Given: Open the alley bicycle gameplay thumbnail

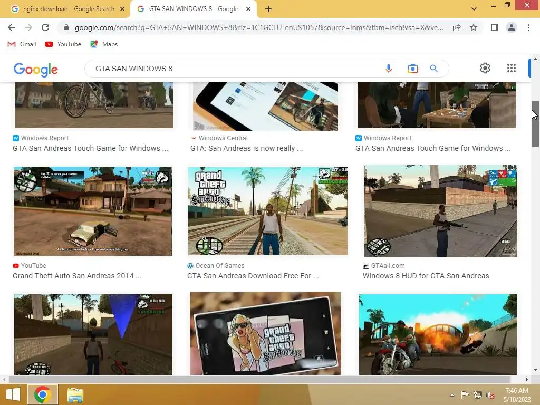Looking at the screenshot, I should 93,334.
